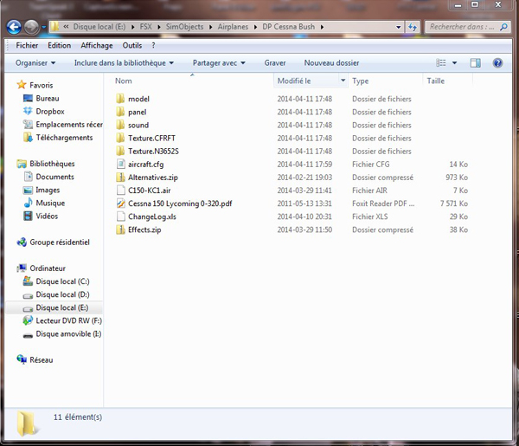Screen dimensions: 519x446
Task: Select Réseau in the navigation pane
Action: tap(41, 360)
